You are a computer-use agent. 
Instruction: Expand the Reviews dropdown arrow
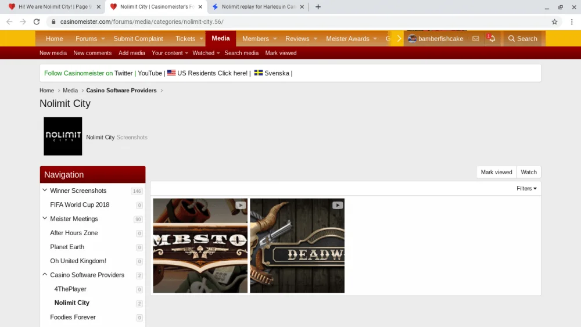point(315,38)
